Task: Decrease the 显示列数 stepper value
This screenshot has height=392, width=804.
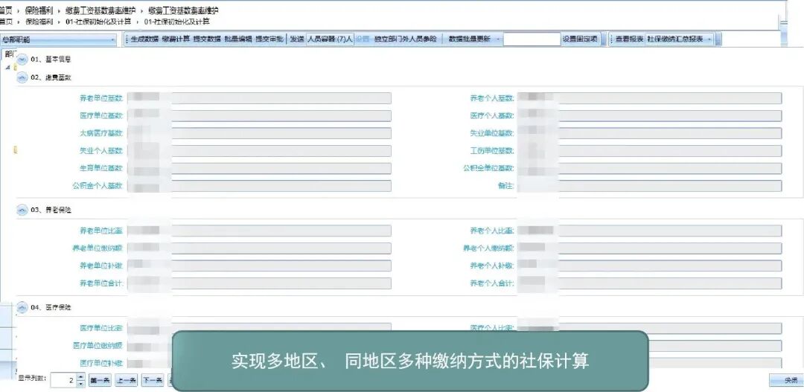Action: click(80, 383)
